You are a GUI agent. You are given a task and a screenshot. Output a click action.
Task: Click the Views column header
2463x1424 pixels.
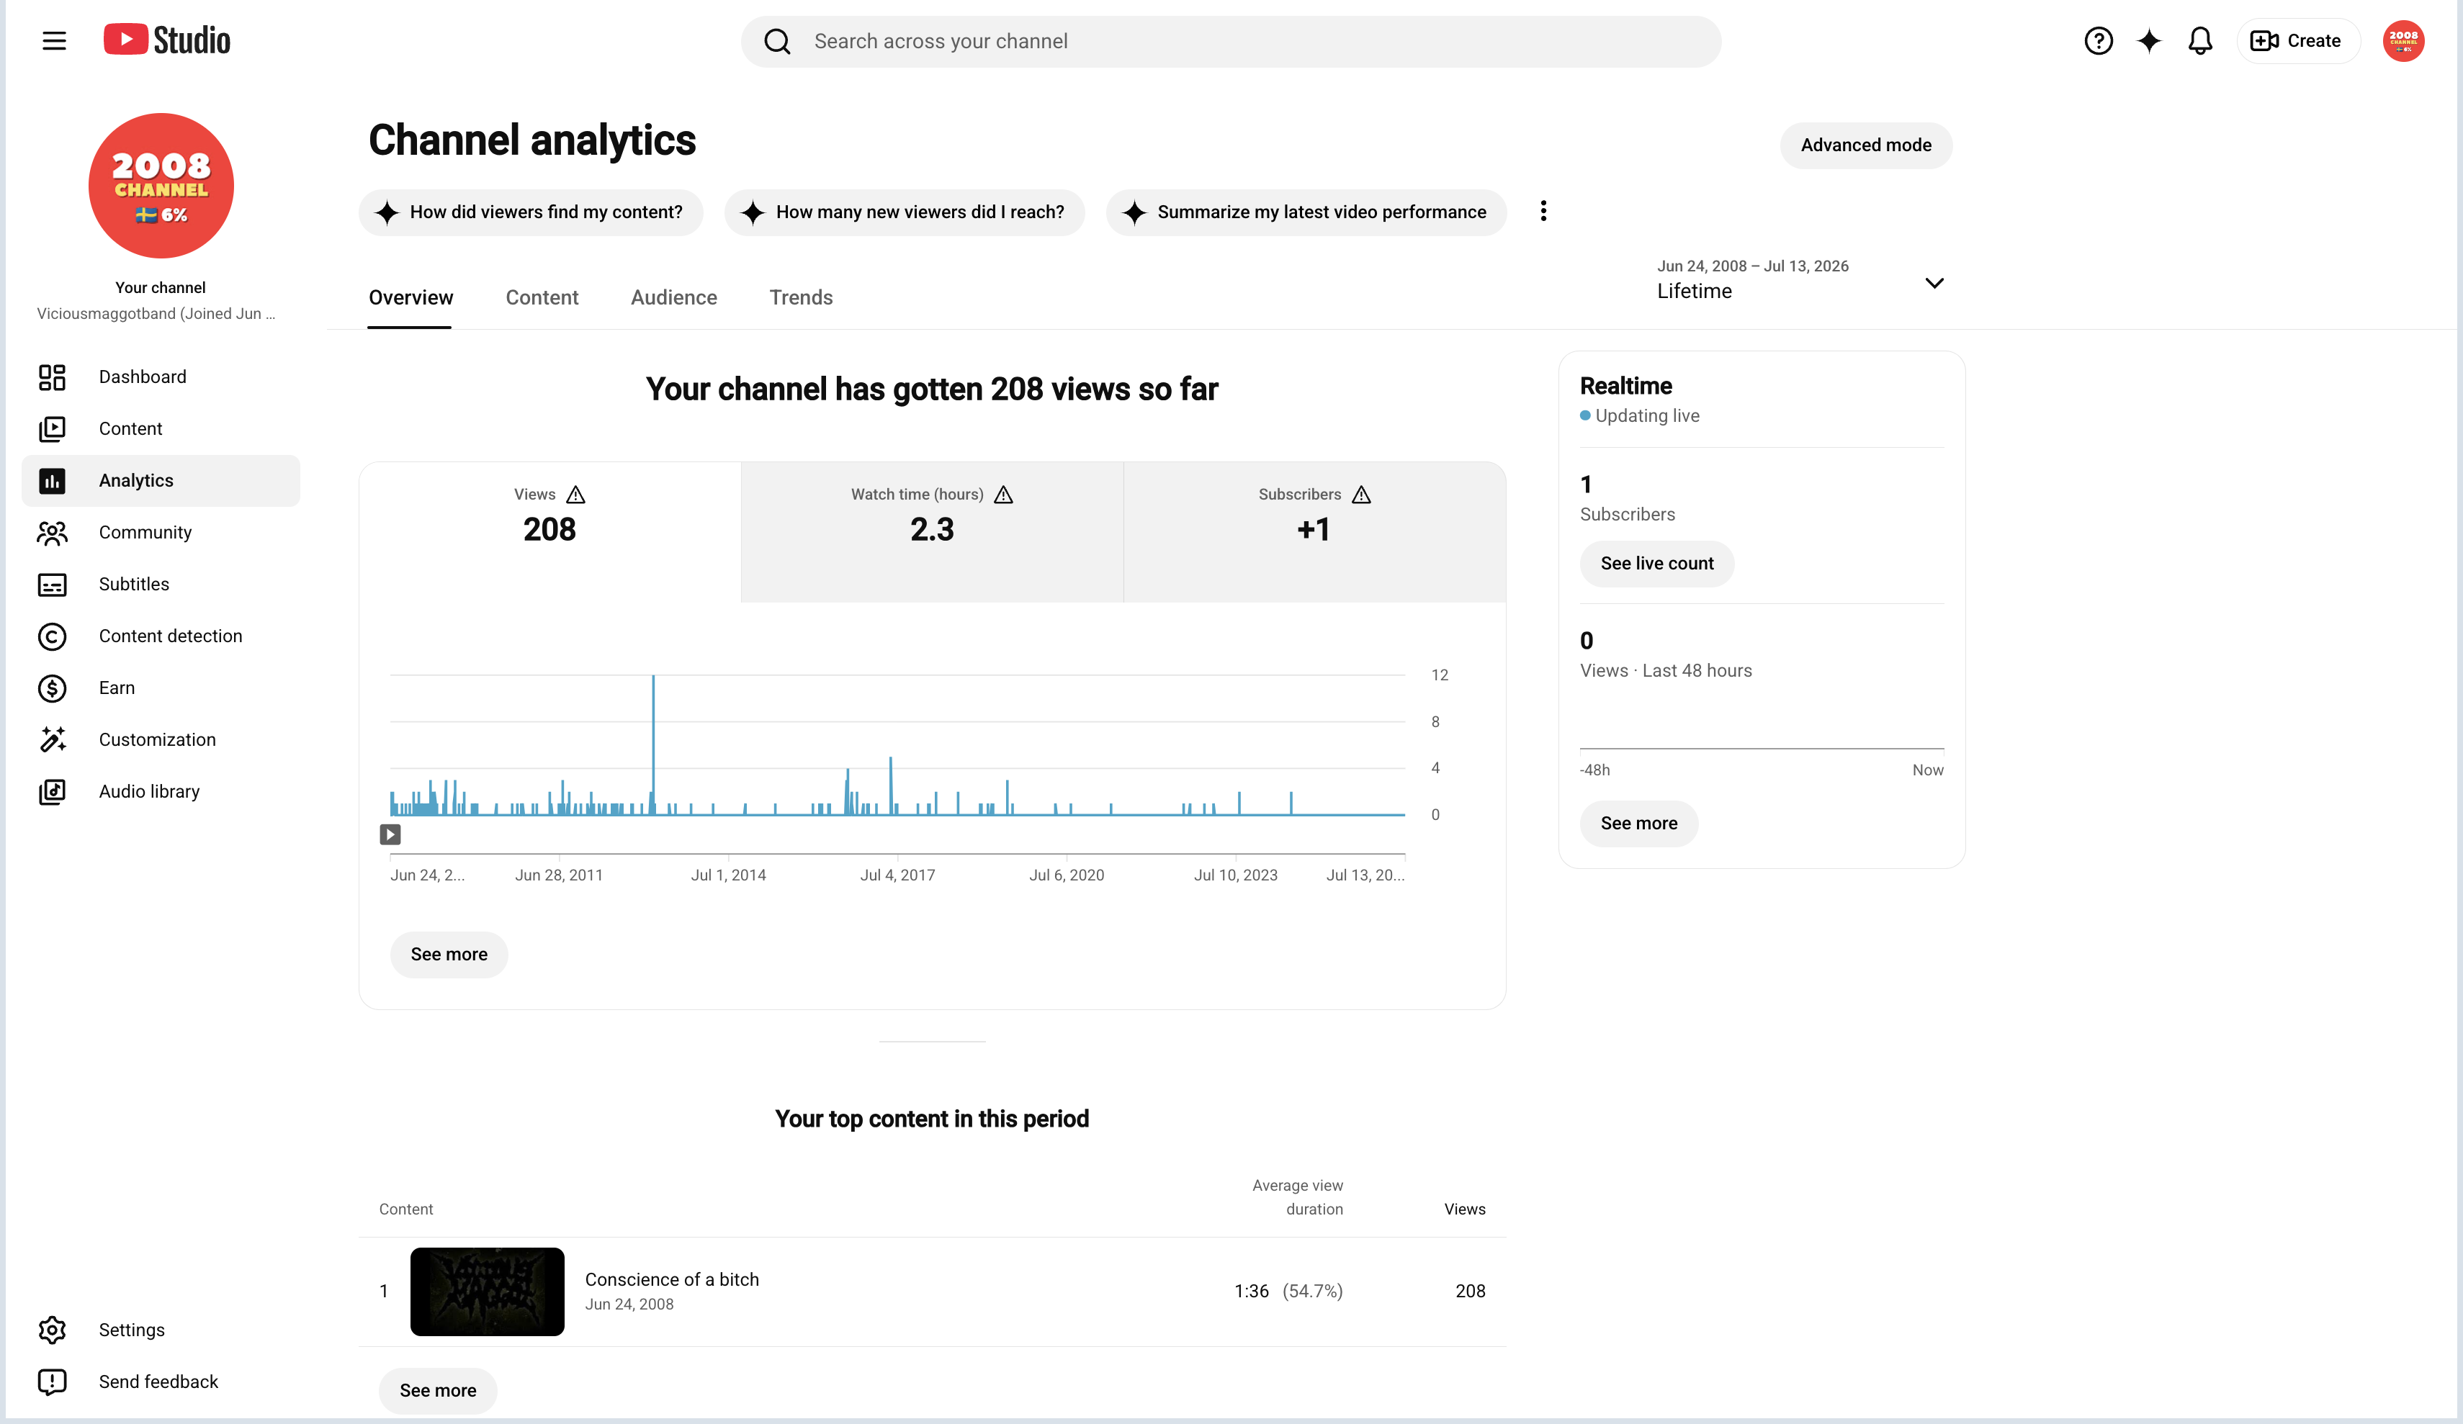(x=1464, y=1210)
